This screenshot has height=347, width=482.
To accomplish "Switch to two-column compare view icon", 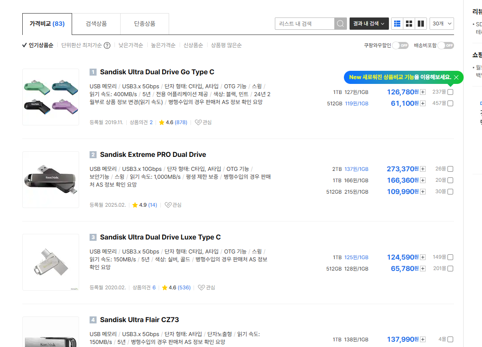I will point(421,24).
